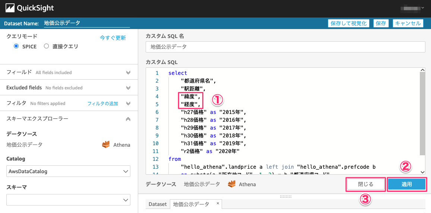Viewport: 431px width, 213px height.
Task: Click line number 12 in gutter
Action: [155, 159]
